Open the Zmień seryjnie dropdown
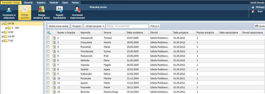The image size is (265, 94). (94, 26)
